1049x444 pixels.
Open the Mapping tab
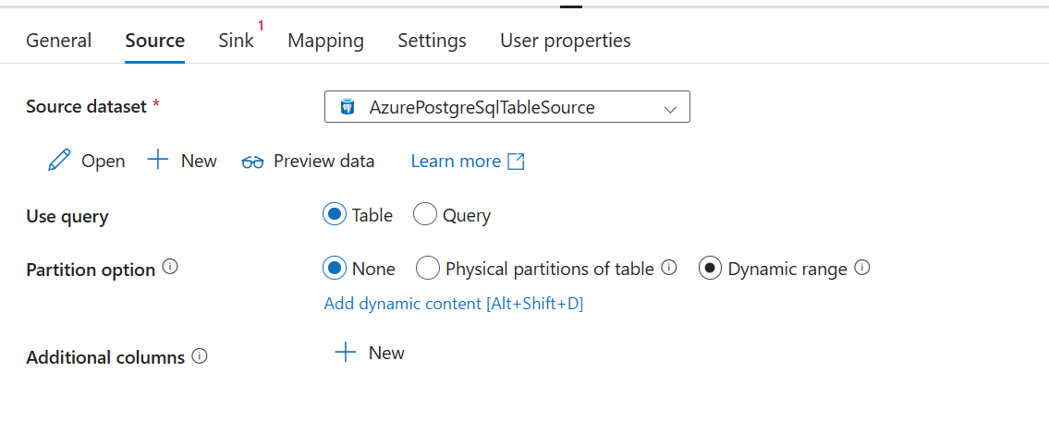325,41
